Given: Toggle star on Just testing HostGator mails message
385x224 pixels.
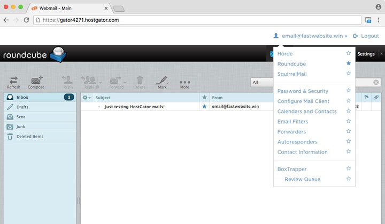Looking at the screenshot, I should (204, 107).
